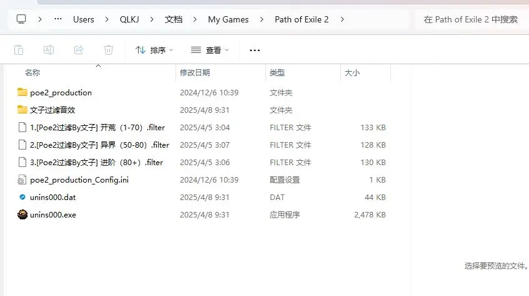The height and width of the screenshot is (296, 529).
Task: Sort by 修改日期 column header
Action: tap(195, 73)
